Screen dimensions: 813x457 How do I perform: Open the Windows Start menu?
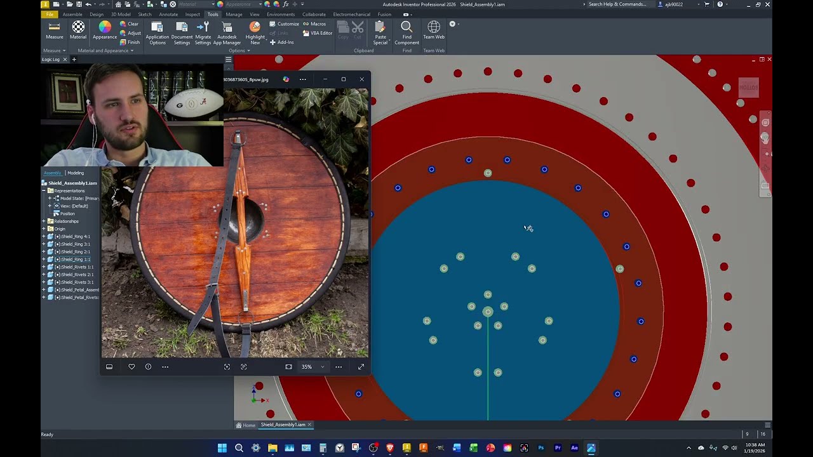[222, 447]
